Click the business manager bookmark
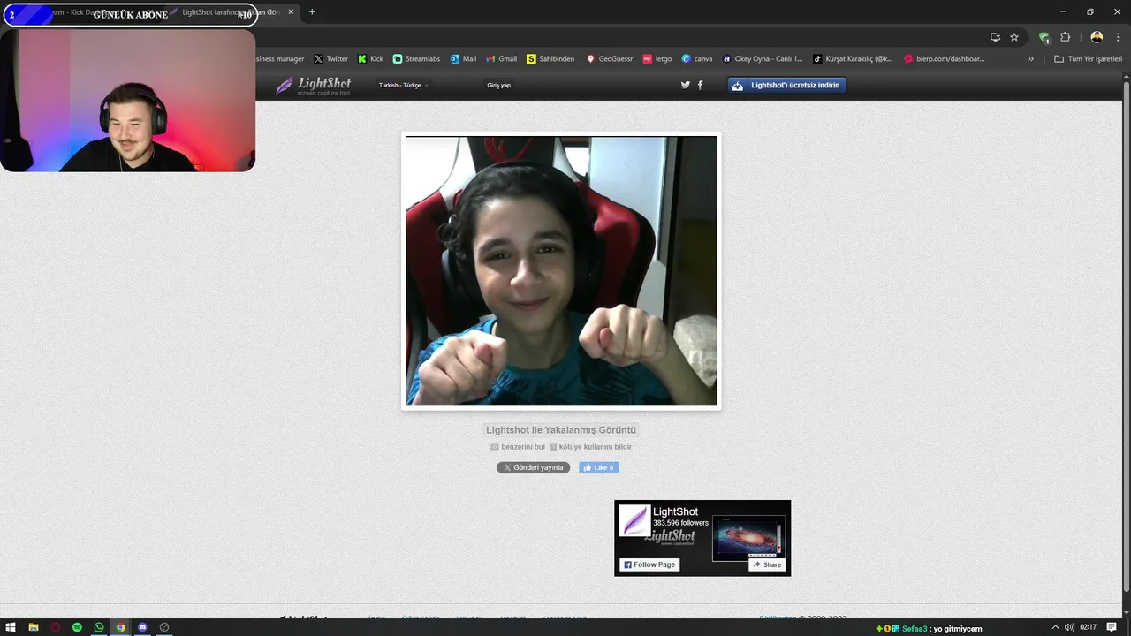This screenshot has width=1131, height=636. pyautogui.click(x=280, y=59)
